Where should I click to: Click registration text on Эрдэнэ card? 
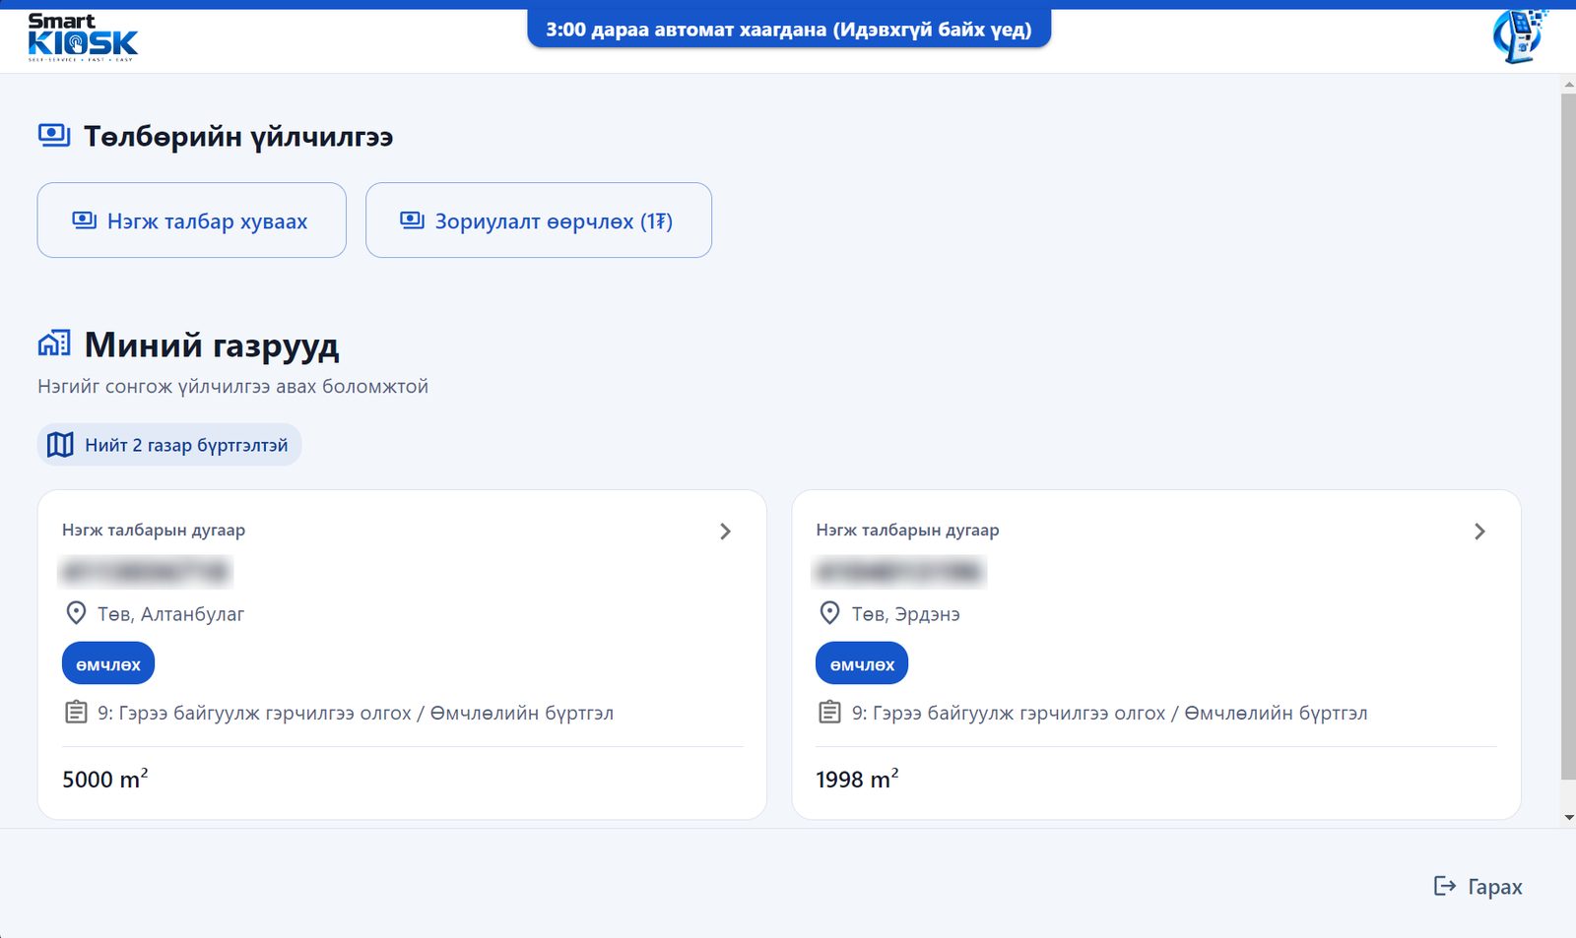pos(1110,713)
